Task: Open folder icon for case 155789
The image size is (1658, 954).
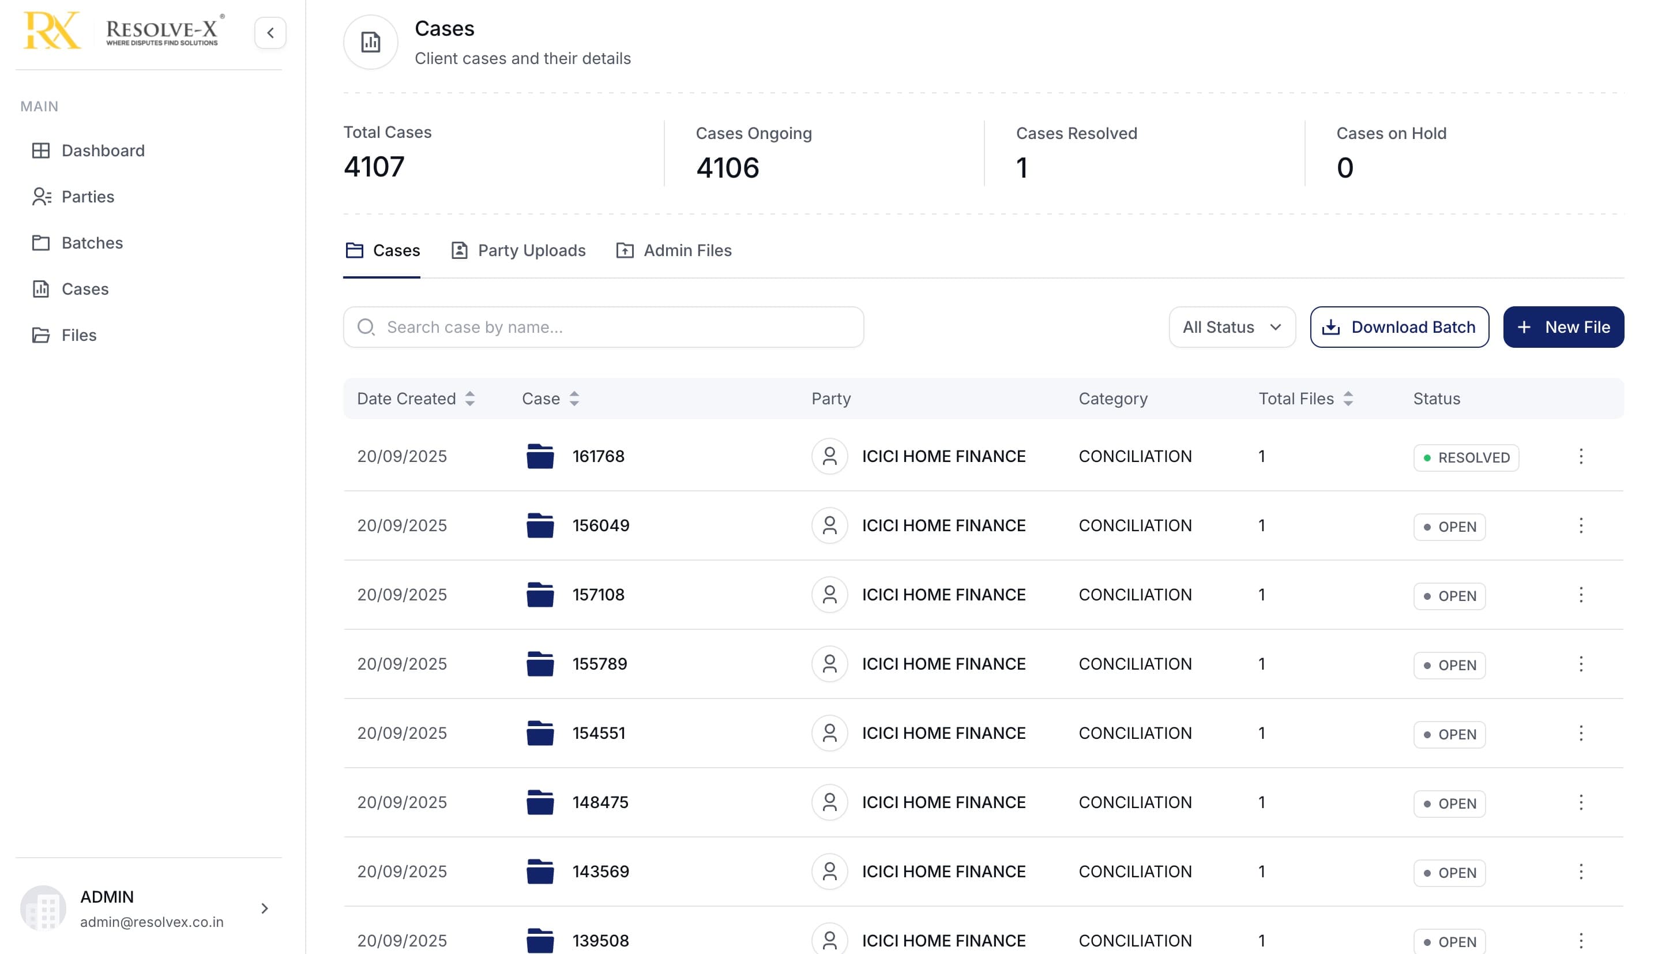Action: (x=540, y=664)
